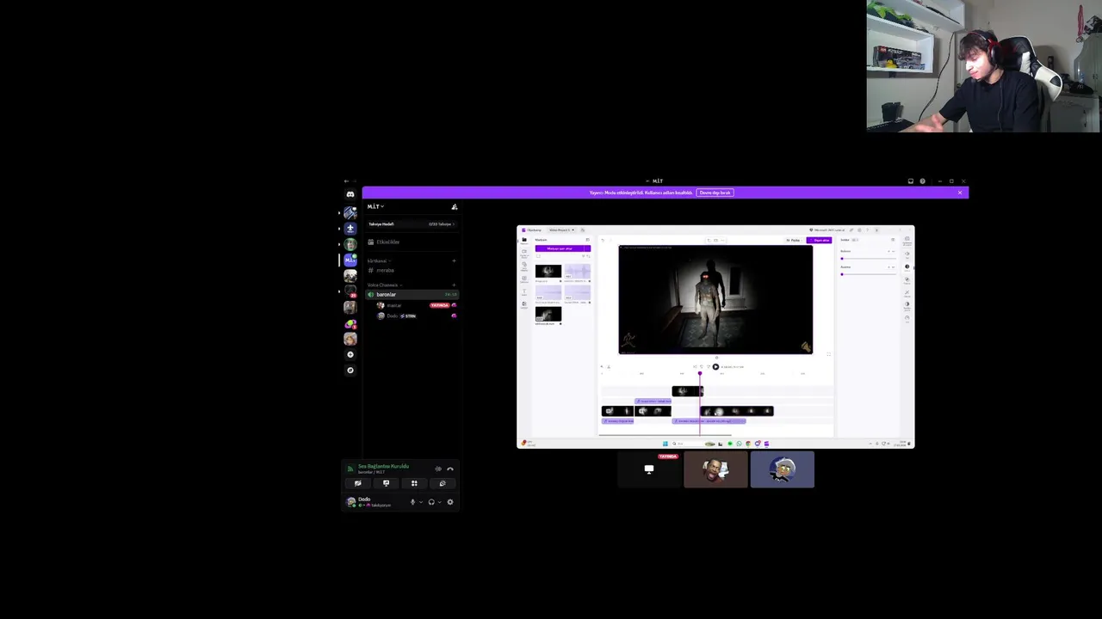Screen dimensions: 1102x619
Task: Collapse the Voice Channels category
Action: (x=384, y=285)
